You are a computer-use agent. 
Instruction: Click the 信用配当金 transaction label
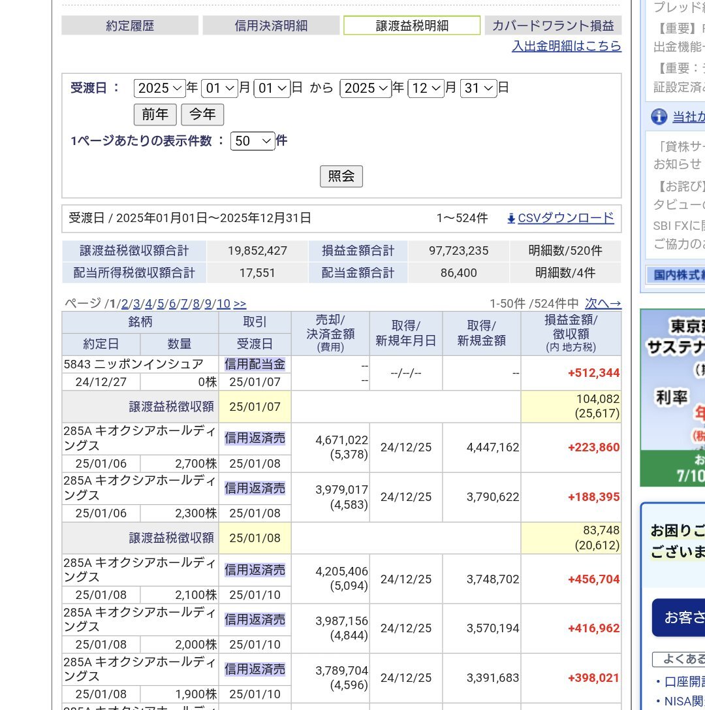pos(255,364)
